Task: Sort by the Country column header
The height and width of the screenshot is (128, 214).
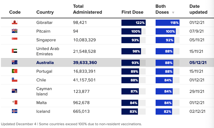Action: coord(45,12)
